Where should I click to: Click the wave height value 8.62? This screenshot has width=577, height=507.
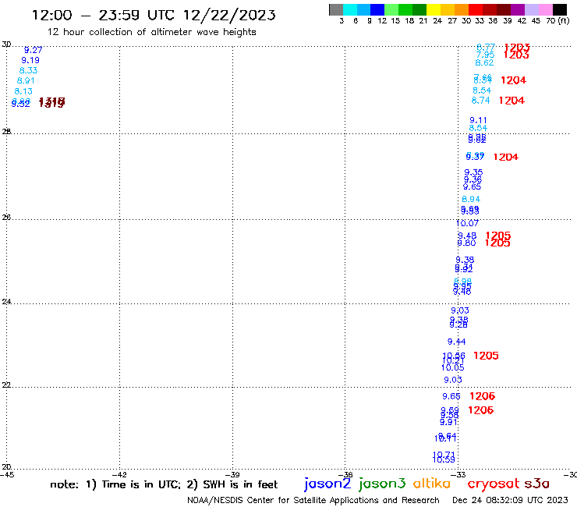[x=484, y=62]
